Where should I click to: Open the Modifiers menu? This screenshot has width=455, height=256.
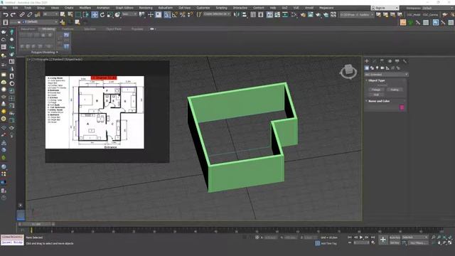point(85,8)
